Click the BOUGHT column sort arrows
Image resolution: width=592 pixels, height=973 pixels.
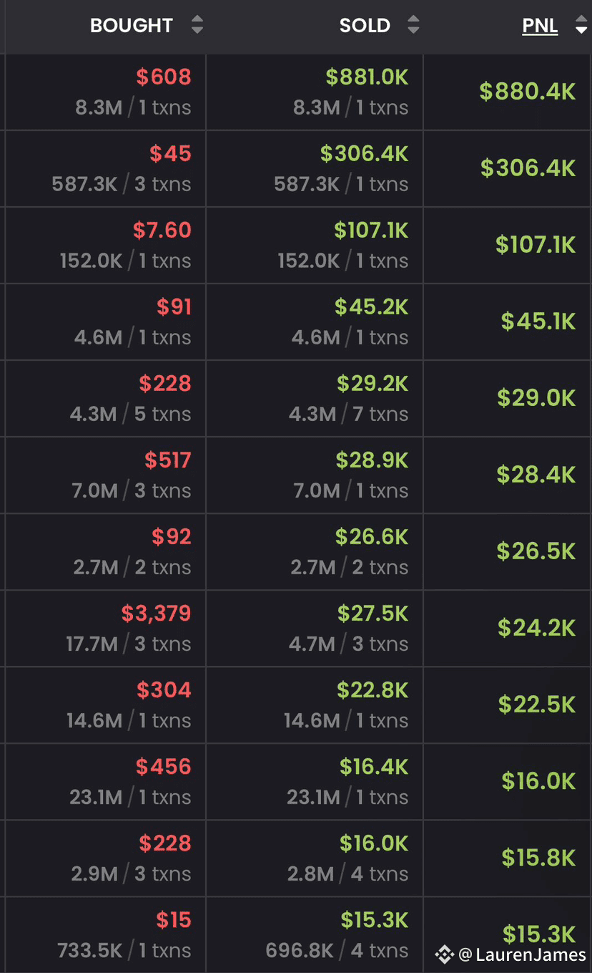pyautogui.click(x=197, y=26)
